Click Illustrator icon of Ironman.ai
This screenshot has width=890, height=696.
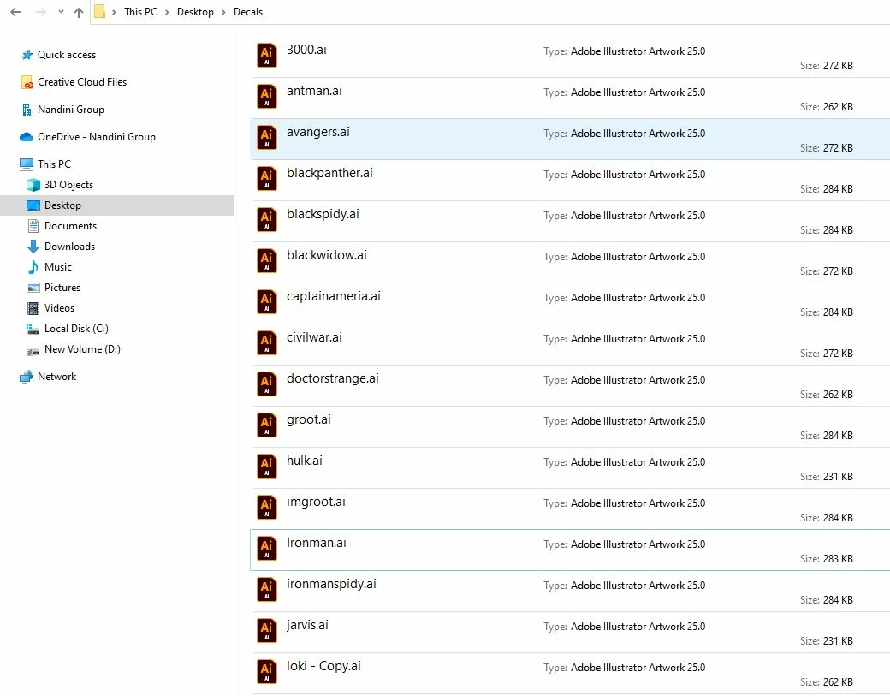[267, 549]
